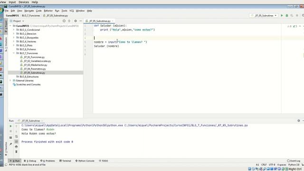304x171 pixels.
Task: Open the Event Log
Action: tap(294, 161)
